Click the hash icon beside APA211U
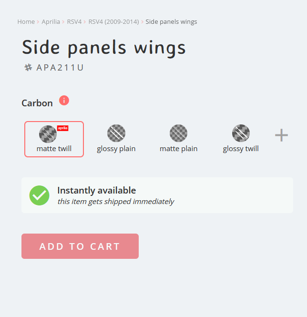 [x=28, y=68]
